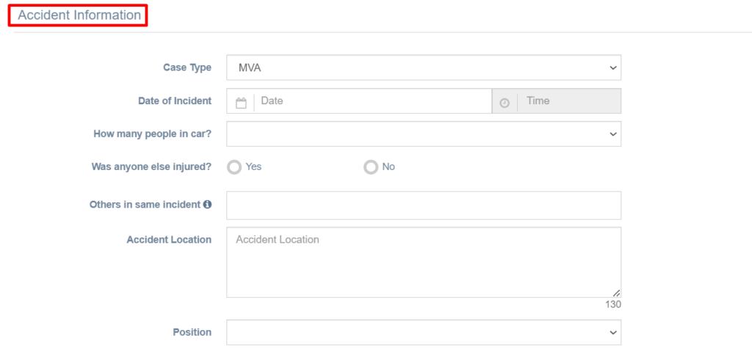Click the Yes label text
Screen dimensions: 752x349
click(x=253, y=167)
